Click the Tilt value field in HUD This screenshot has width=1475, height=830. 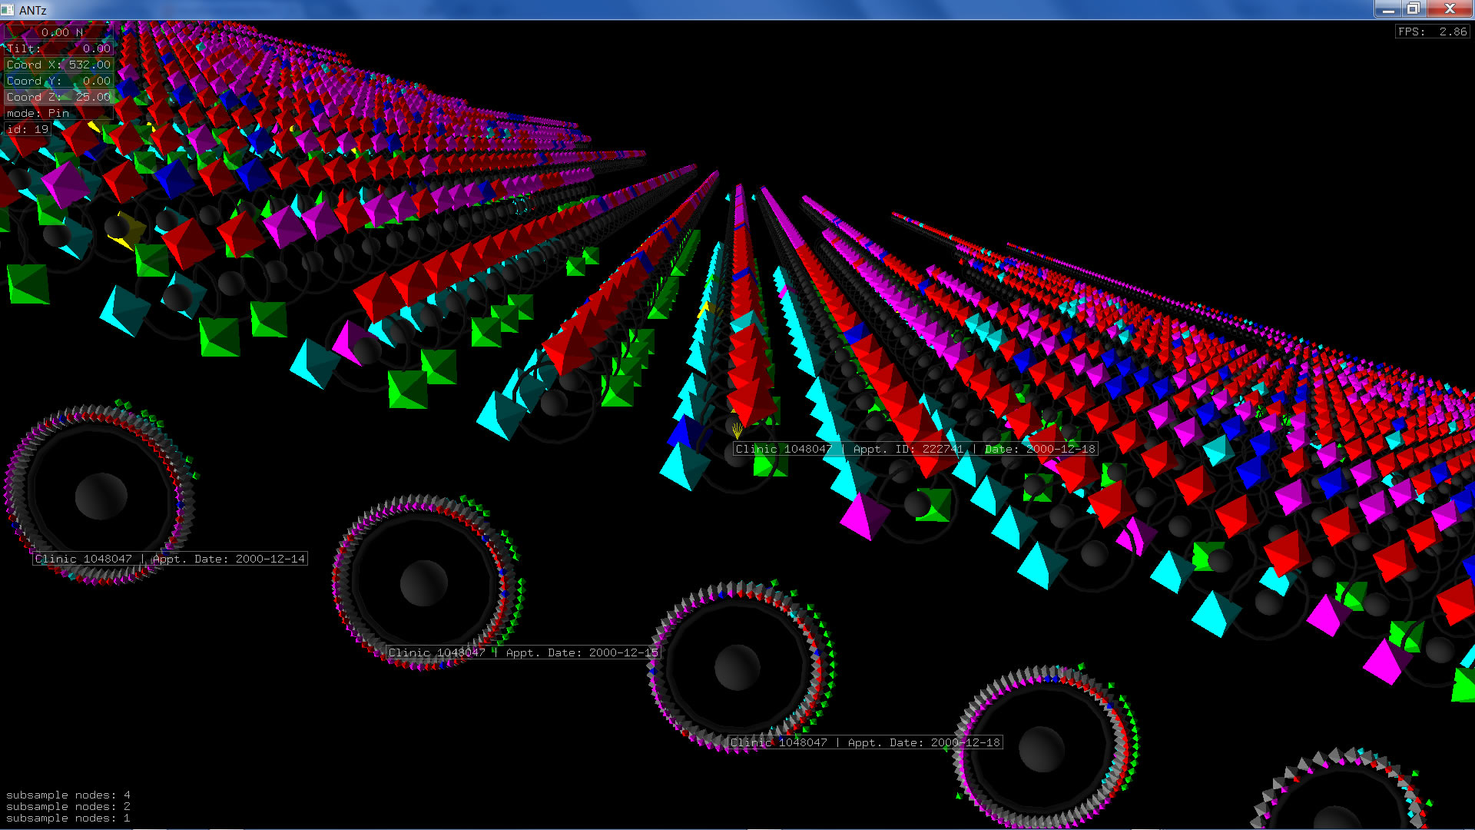point(58,48)
